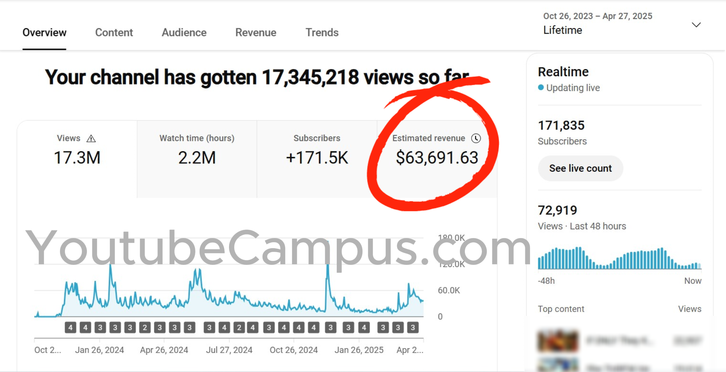726x372 pixels.
Task: Click the Jan 26, 2024 axis label
Action: [x=100, y=350]
